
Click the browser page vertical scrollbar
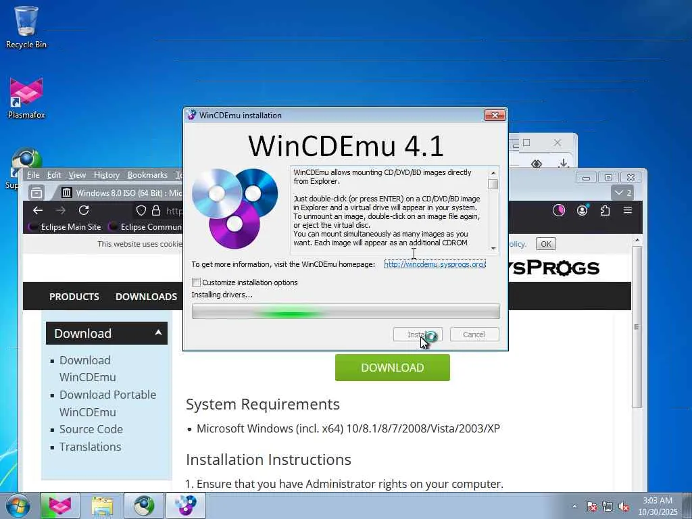coord(637,326)
